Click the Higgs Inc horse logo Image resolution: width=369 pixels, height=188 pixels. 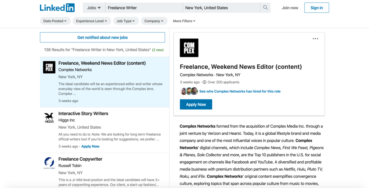tap(49, 118)
